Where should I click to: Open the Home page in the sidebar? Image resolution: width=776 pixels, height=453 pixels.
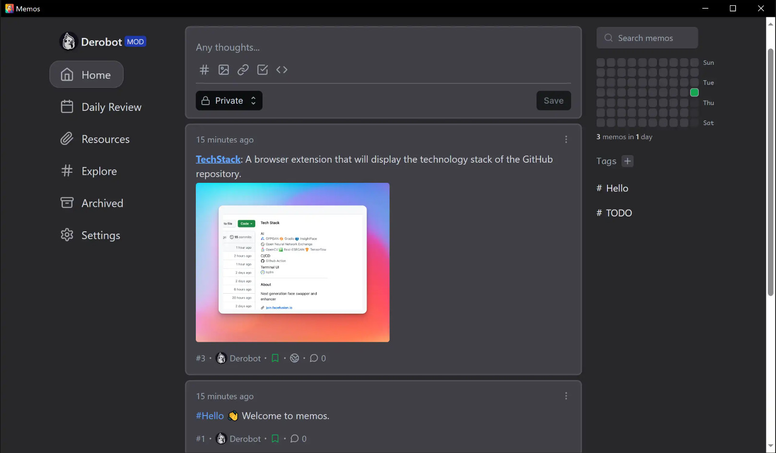click(x=86, y=75)
